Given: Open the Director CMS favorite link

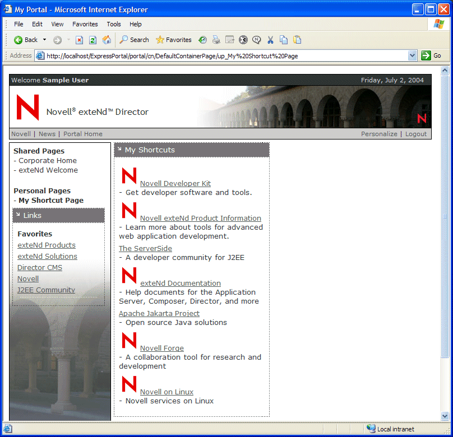Looking at the screenshot, I should tap(40, 268).
